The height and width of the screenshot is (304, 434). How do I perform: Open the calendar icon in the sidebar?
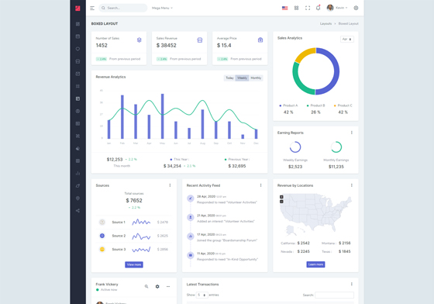click(77, 36)
